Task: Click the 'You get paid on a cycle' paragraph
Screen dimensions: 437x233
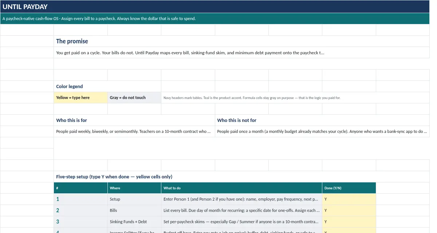Action: pos(242,52)
